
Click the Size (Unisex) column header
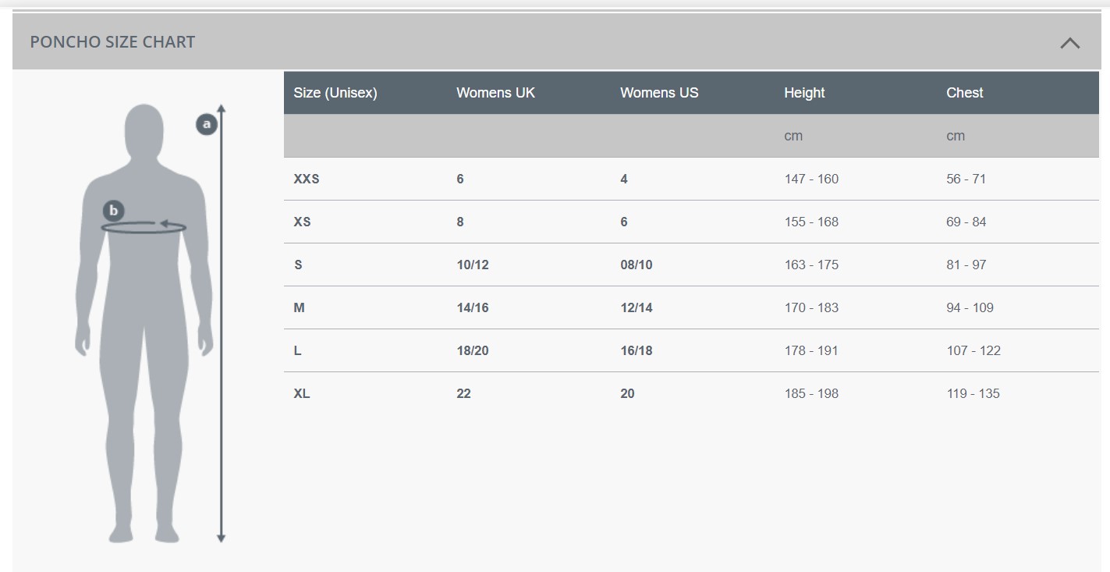335,93
